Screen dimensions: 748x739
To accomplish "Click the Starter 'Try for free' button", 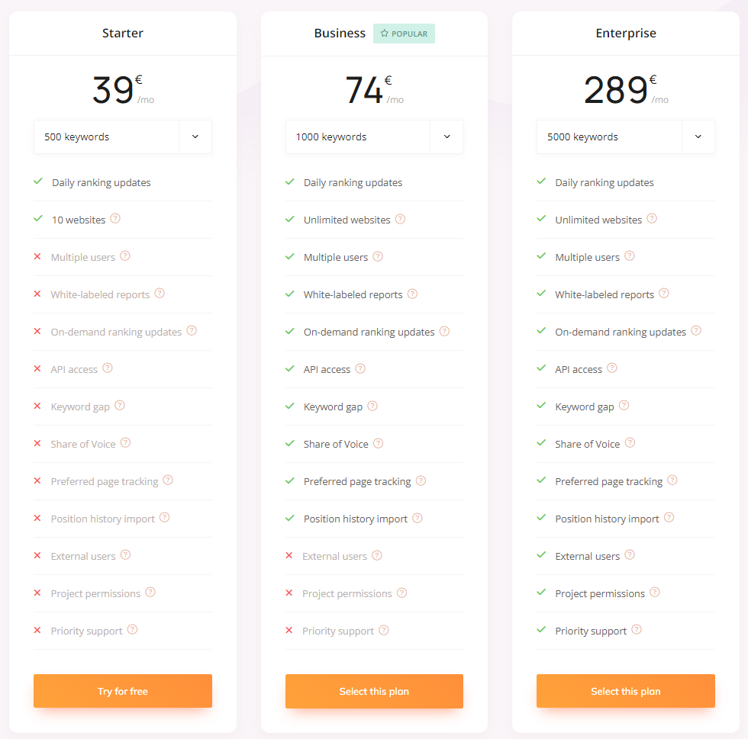I will [x=123, y=691].
